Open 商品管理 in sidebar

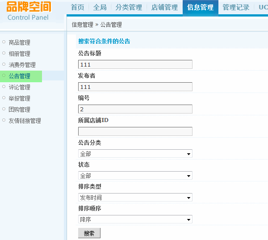20,42
